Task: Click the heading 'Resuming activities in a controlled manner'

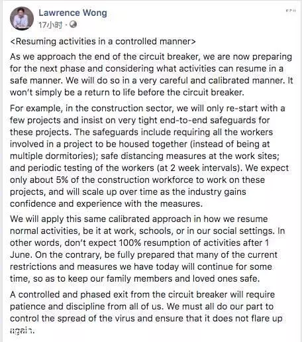Action: coord(103,41)
